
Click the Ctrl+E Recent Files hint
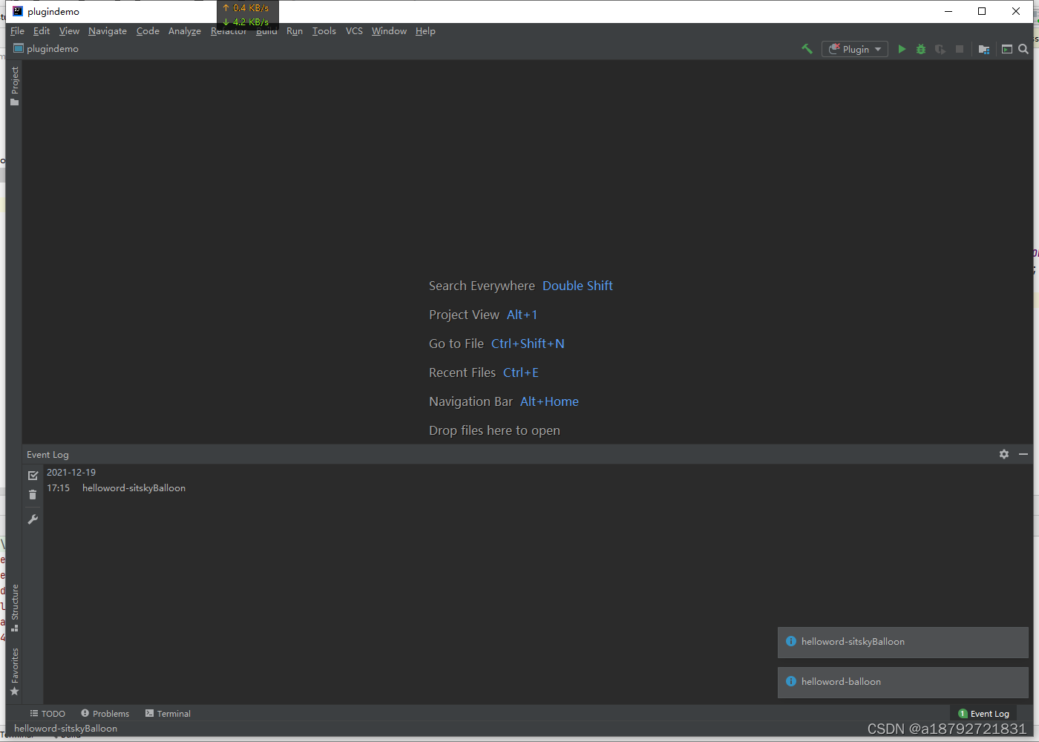(521, 372)
